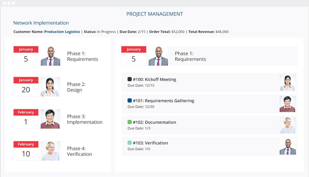The image size is (309, 177).
Task: Click the Phase 4 Verification assignee photo
Action: 50,151
